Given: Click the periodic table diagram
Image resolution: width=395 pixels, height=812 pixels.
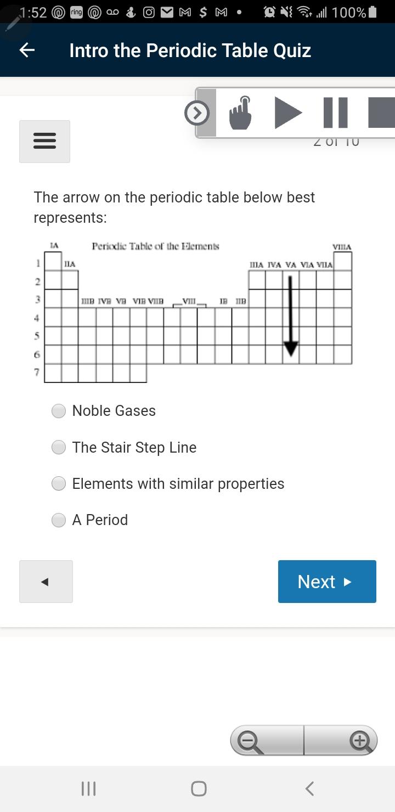Looking at the screenshot, I should (x=198, y=310).
